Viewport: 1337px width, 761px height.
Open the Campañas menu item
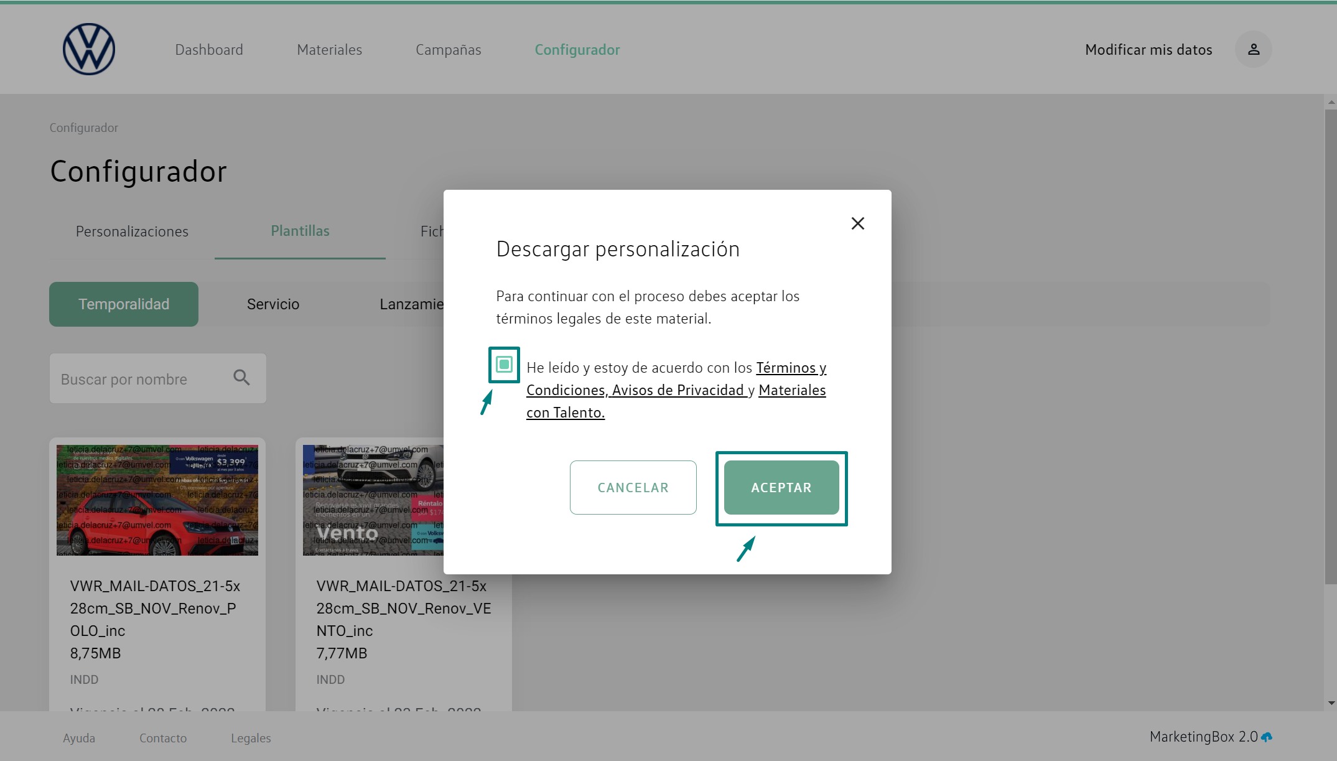click(x=448, y=50)
